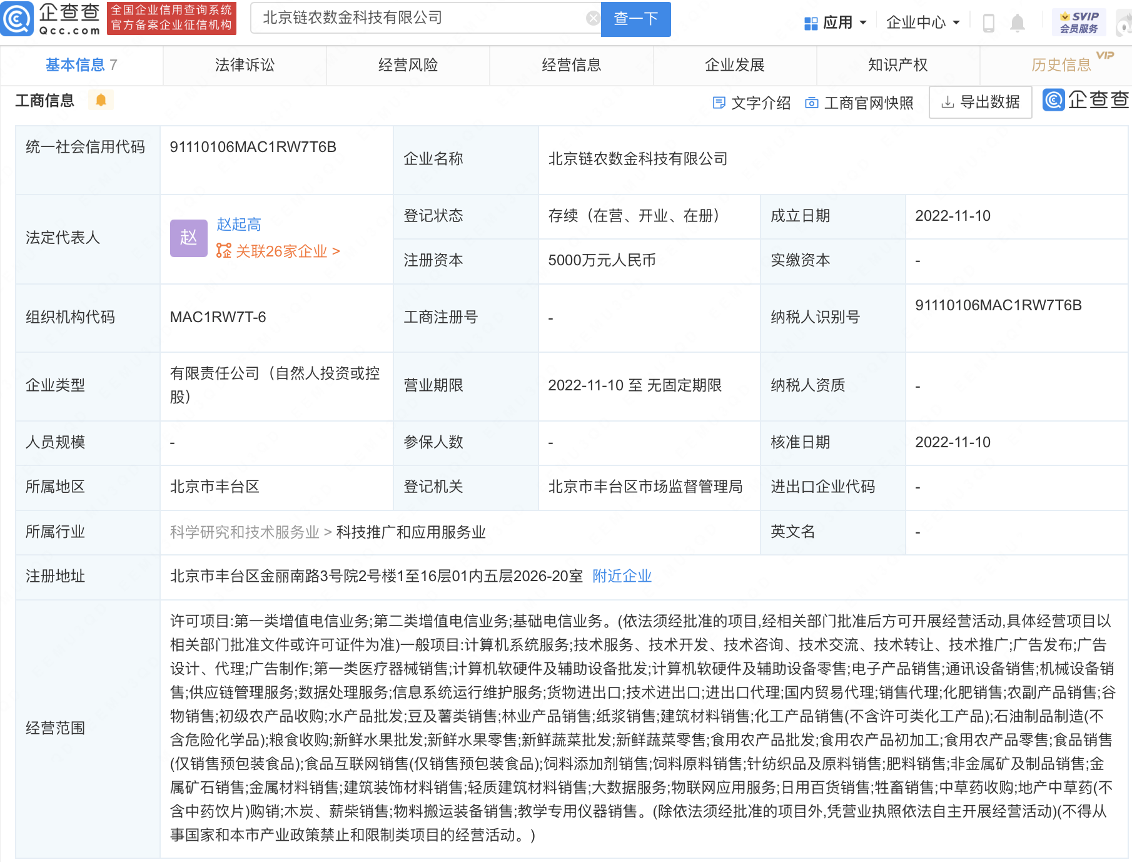
Task: Open legal representative 赵起高 link
Action: [239, 224]
